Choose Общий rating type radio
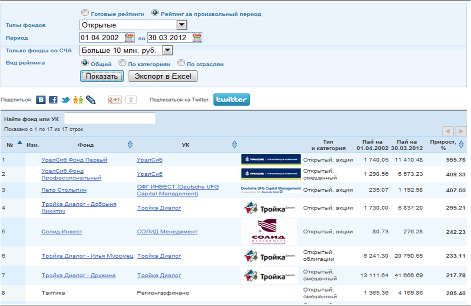The width and height of the screenshot is (471, 306). coord(85,63)
